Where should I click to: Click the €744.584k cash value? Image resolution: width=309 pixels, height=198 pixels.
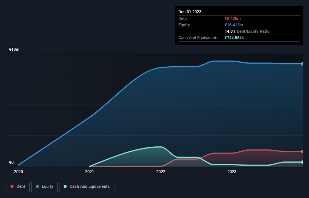tap(234, 38)
